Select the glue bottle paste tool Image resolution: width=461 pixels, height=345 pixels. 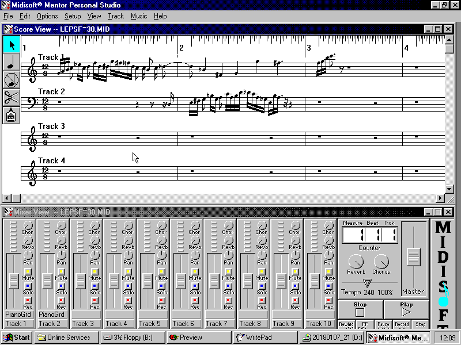[11, 115]
